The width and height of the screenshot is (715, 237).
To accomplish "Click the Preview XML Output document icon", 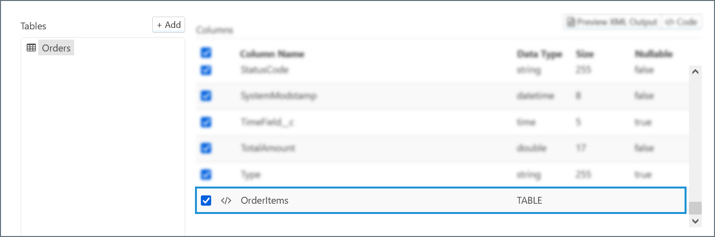I will coord(571,22).
